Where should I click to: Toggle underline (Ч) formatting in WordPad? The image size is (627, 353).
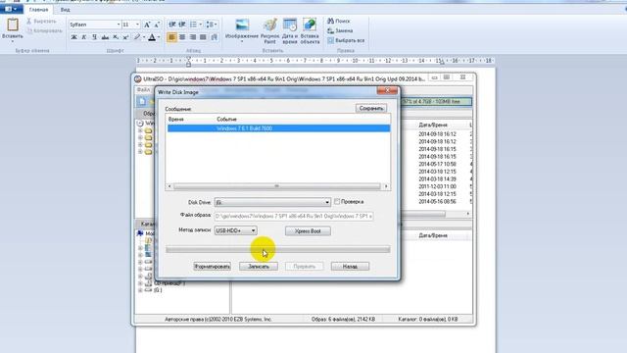(94, 37)
